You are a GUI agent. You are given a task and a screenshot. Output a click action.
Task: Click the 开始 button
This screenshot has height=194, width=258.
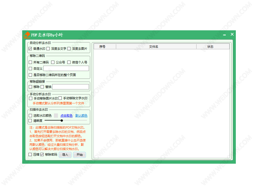79,155
